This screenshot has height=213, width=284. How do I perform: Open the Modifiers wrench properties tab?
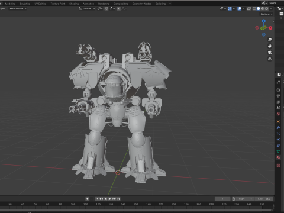coord(278,128)
